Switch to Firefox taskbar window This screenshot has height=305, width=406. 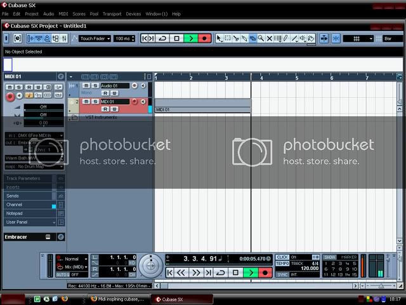pyautogui.click(x=118, y=299)
